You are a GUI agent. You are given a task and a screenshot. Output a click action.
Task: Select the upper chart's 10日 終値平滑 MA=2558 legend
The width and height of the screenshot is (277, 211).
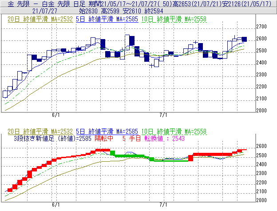pos(174,19)
